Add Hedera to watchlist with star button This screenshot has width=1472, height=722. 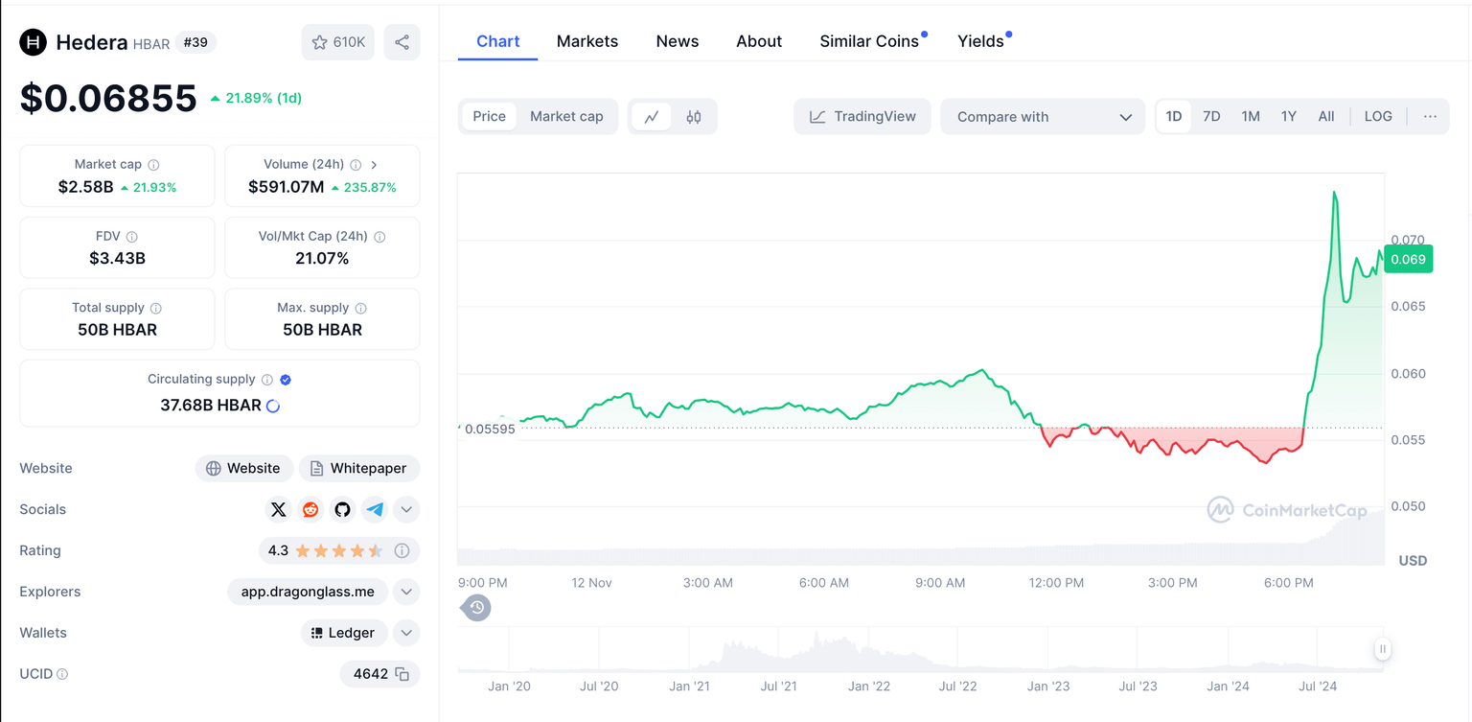point(337,42)
